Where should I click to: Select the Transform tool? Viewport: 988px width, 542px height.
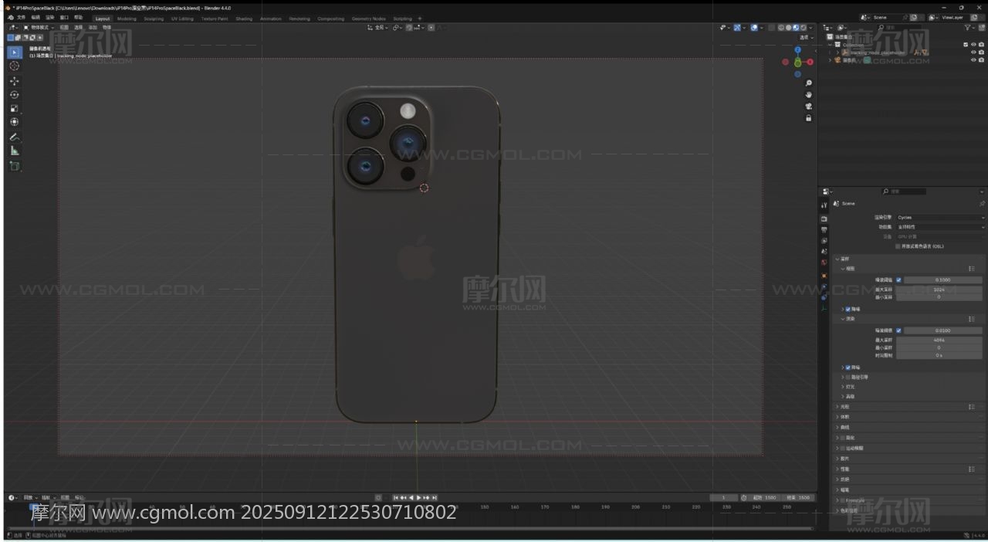(14, 122)
